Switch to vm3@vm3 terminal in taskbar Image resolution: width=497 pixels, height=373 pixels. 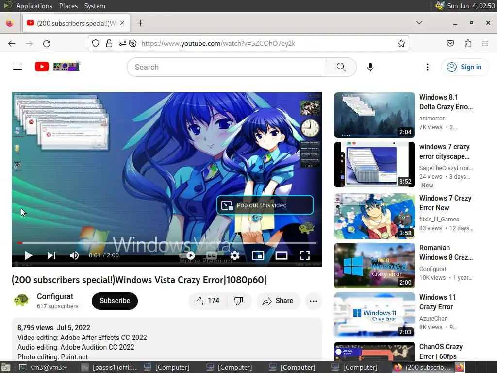(x=43, y=367)
